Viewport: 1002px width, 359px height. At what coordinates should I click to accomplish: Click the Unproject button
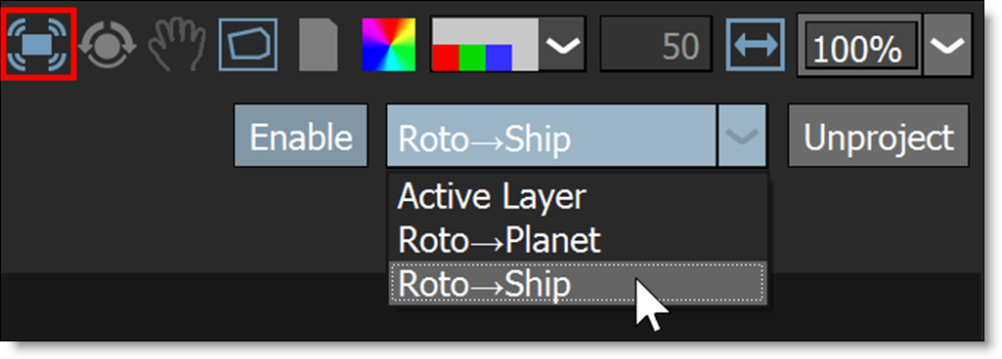pos(879,136)
